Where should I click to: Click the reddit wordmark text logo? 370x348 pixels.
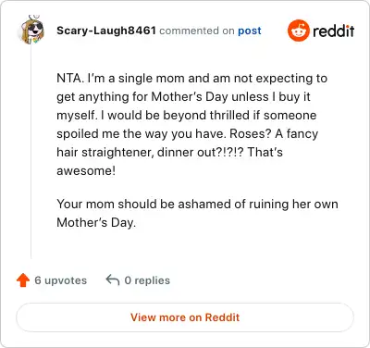tap(333, 31)
